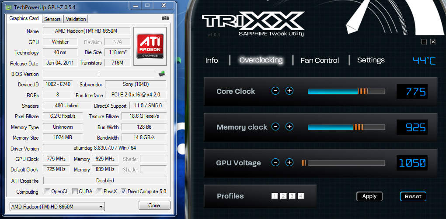Click the Core Clock value 775 display
The image size is (446, 219).
pos(412,91)
